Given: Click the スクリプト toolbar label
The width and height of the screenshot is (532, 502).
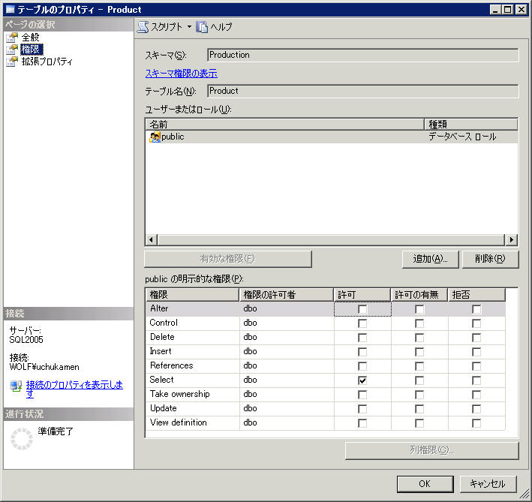Looking at the screenshot, I should point(167,27).
